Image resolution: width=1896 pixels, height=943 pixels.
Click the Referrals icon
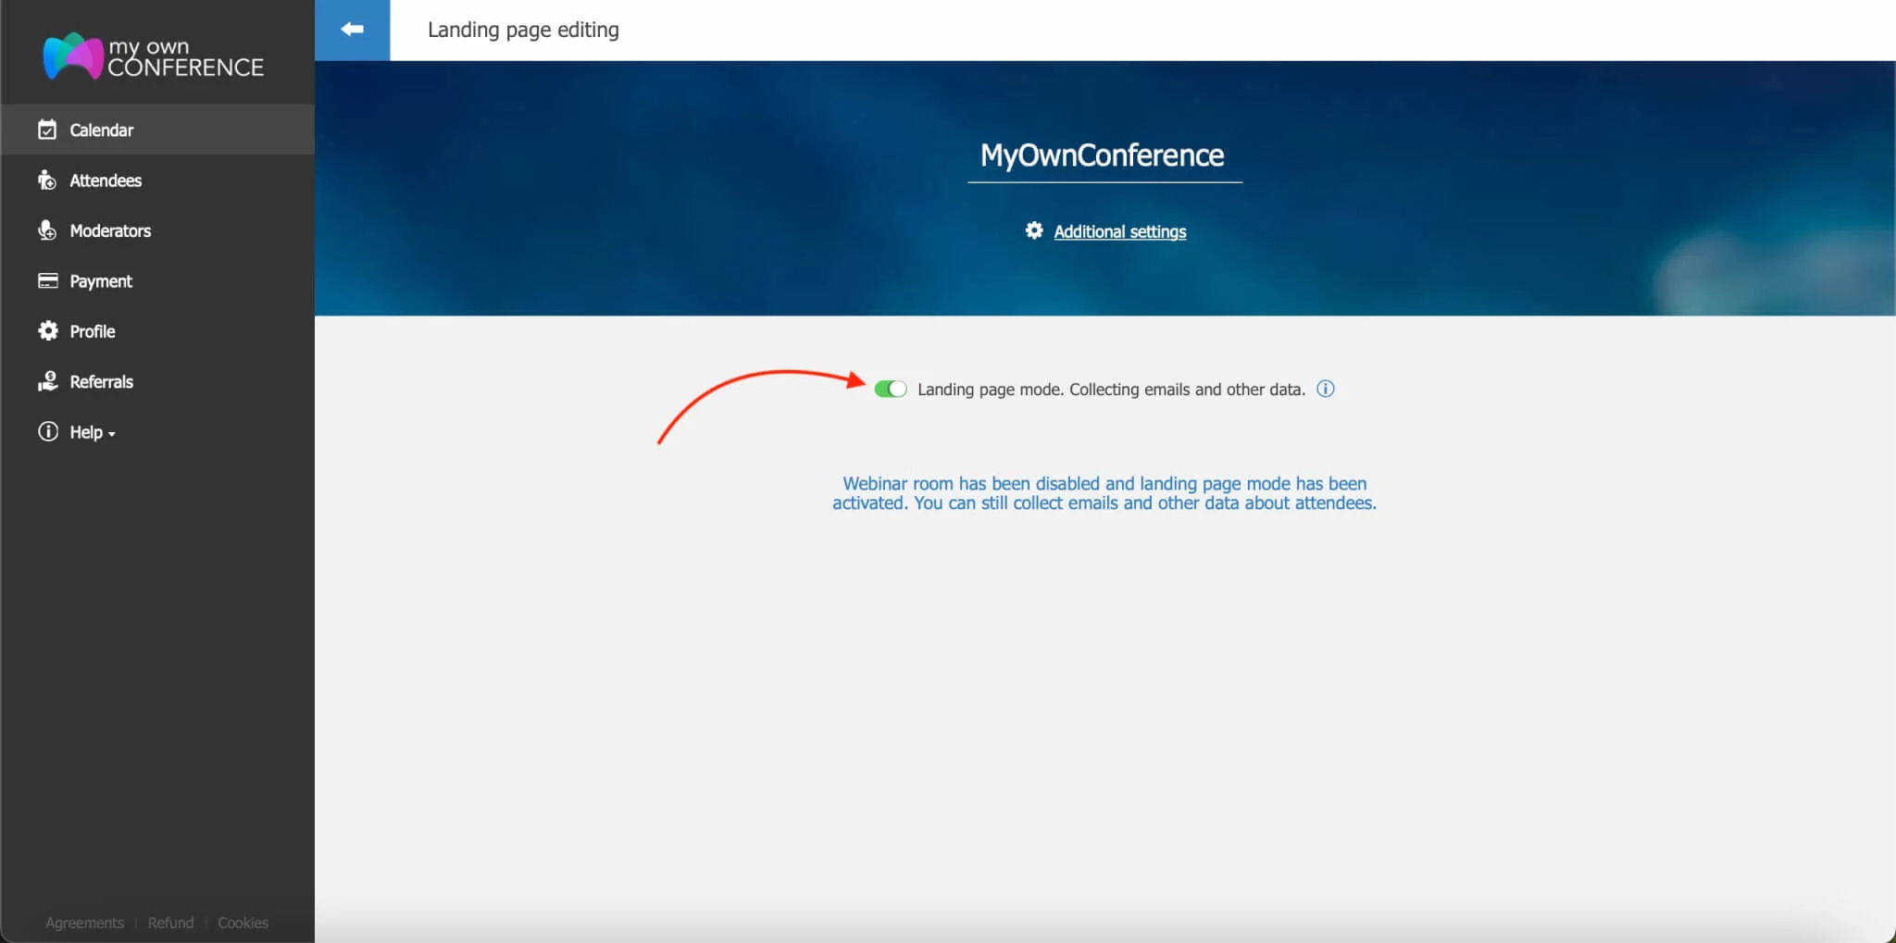coord(48,381)
